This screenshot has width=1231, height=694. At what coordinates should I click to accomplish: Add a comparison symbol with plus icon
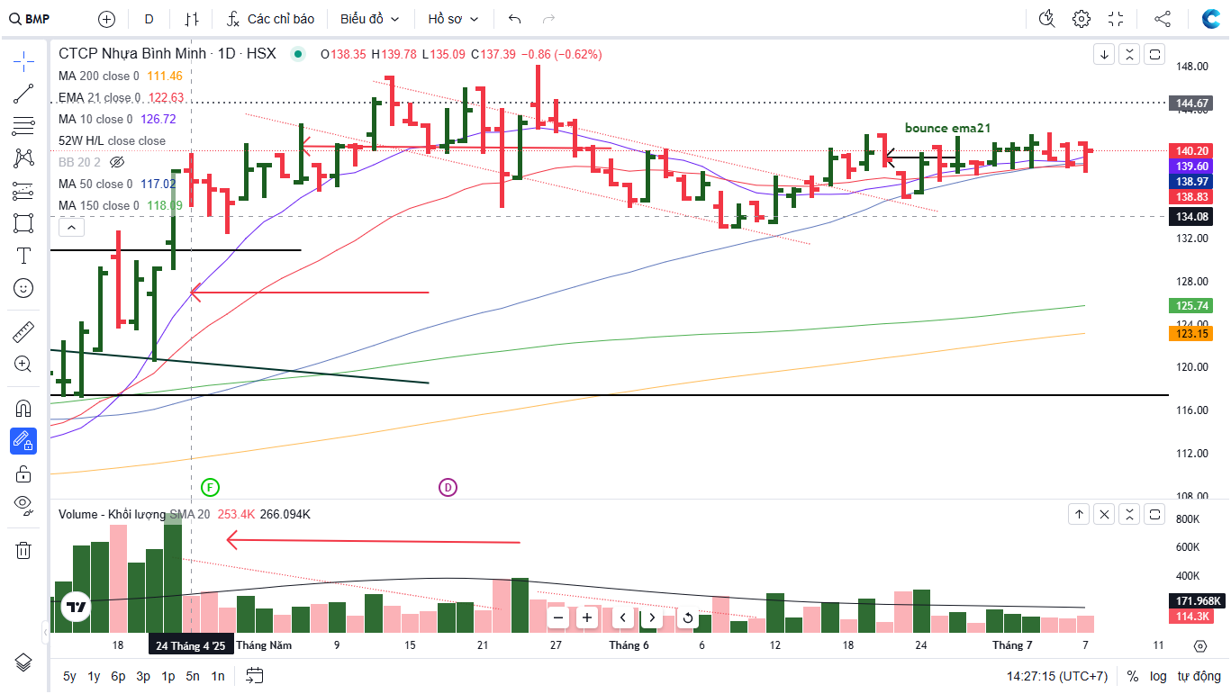(106, 19)
